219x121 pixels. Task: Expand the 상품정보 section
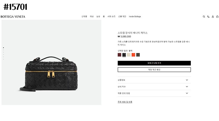(x=154, y=80)
